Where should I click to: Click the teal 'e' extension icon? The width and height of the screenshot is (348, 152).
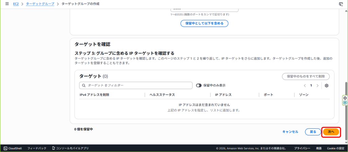pyautogui.click(x=345, y=102)
